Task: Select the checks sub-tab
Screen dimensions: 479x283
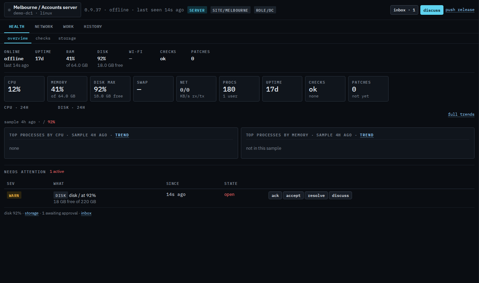Action: 43,38
